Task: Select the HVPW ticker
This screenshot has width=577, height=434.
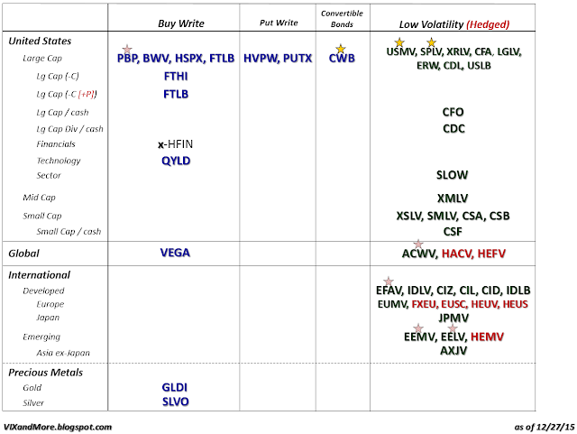Action: 261,59
